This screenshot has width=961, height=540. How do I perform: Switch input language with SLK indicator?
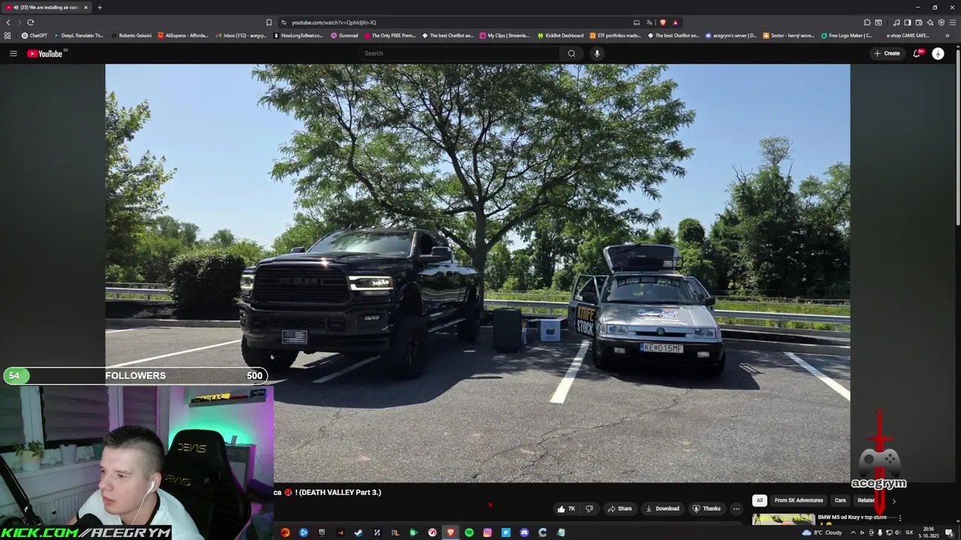coord(909,532)
